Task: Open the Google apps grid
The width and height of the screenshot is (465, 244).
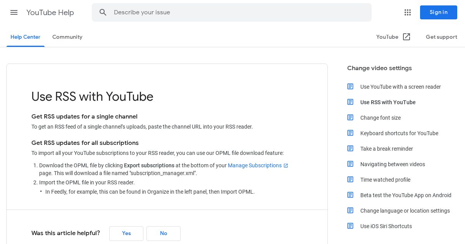Action: [x=408, y=12]
